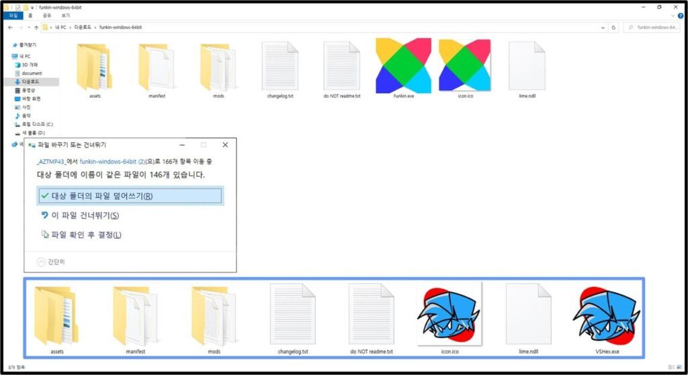This screenshot has width=688, height=375.
Task: Expand the ribbon with chevron near help
Action: (673, 16)
